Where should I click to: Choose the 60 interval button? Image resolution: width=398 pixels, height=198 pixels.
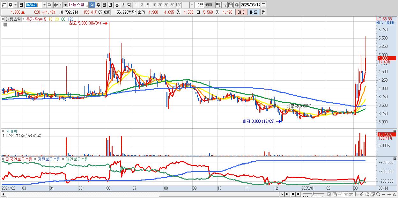tap(172, 5)
